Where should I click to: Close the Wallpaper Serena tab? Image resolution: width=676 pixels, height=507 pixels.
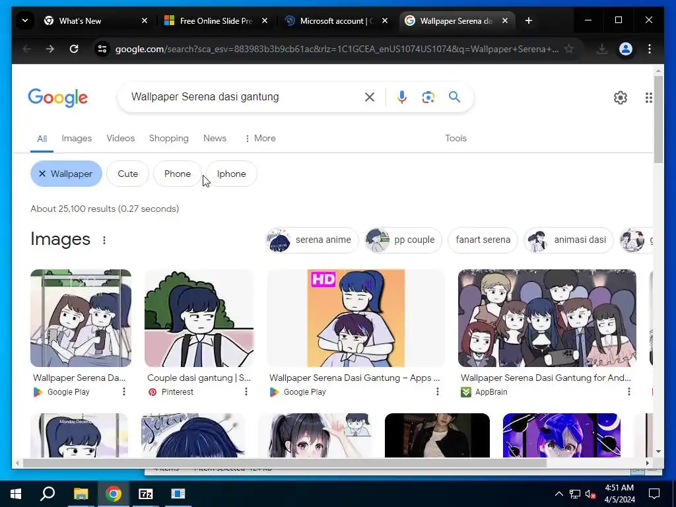[505, 20]
